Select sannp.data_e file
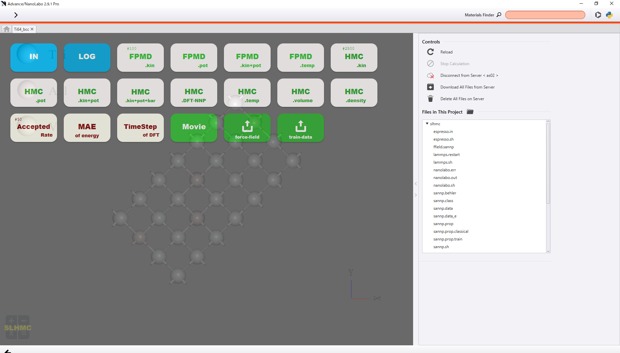Viewport: 620px width, 353px height. [x=445, y=216]
